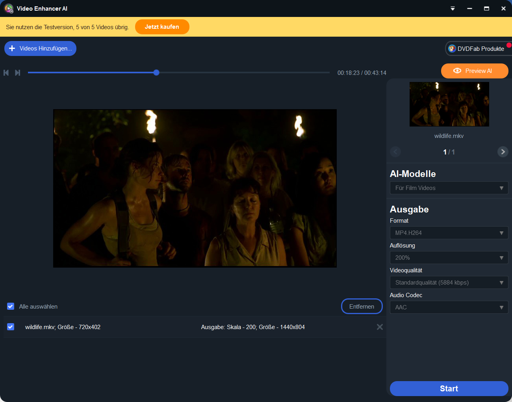Click the Video Enhancer AI logo icon
This screenshot has width=512, height=402.
(x=9, y=8)
